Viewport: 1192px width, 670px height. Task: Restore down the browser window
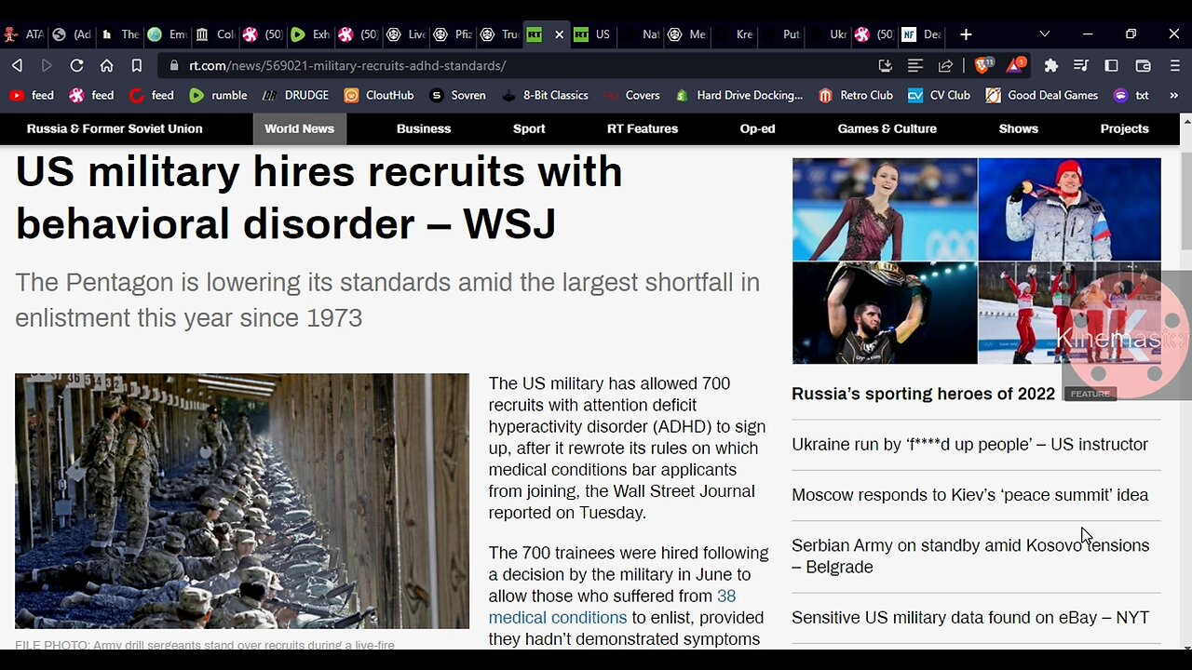point(1131,34)
